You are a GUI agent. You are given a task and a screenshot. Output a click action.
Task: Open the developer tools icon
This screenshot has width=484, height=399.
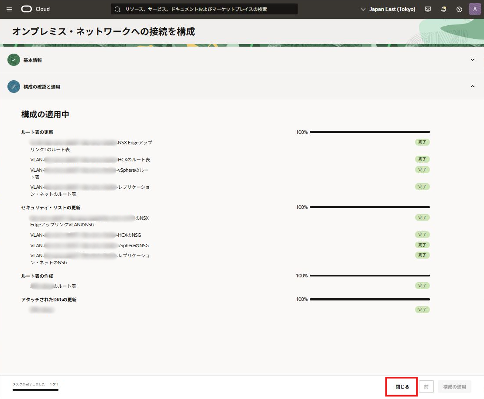pyautogui.click(x=428, y=9)
